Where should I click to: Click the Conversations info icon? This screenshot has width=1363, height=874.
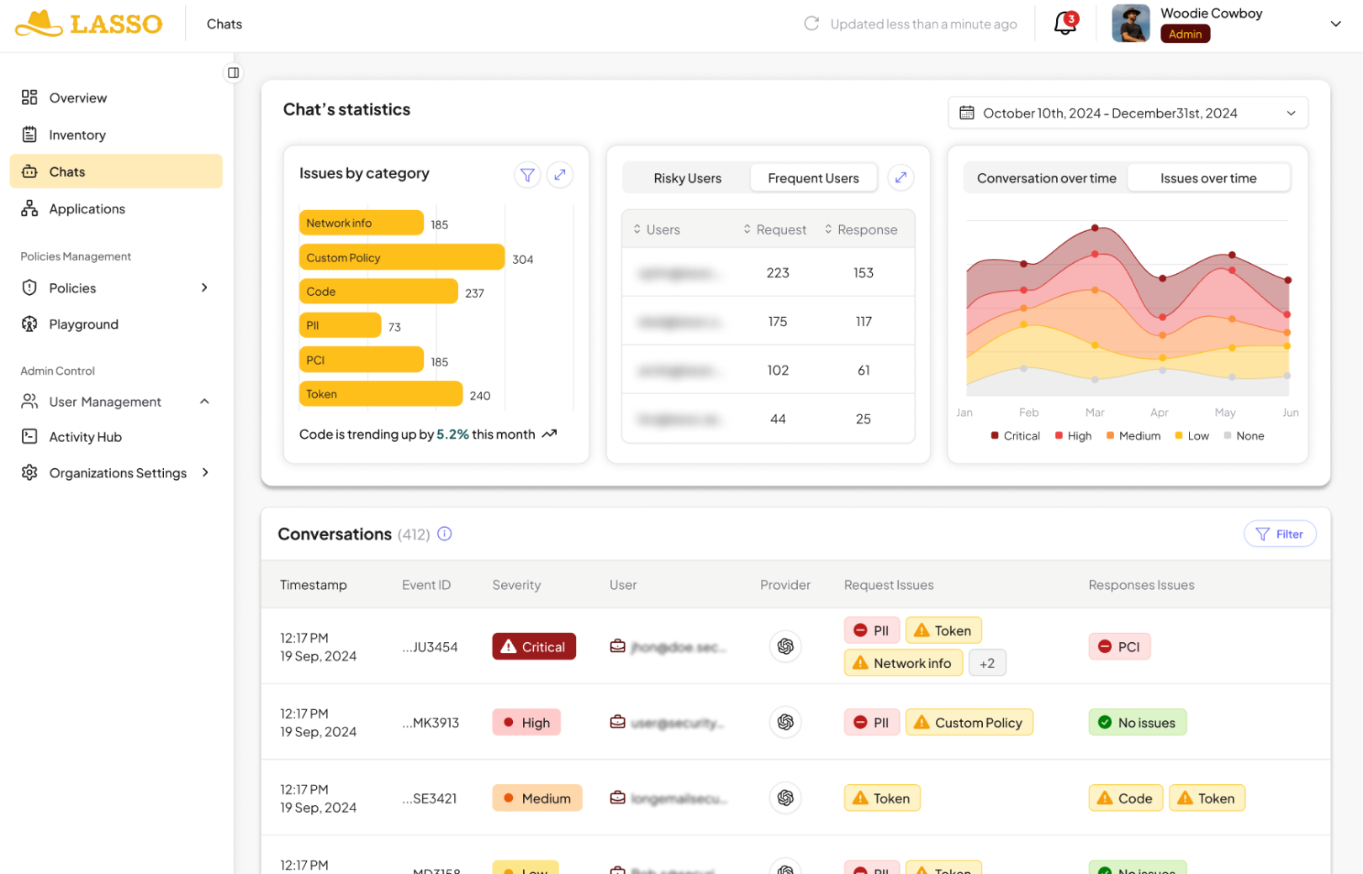coord(445,534)
